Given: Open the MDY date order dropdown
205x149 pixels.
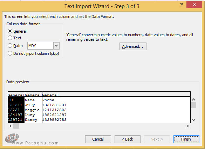Looking at the screenshot, I should pos(56,46).
